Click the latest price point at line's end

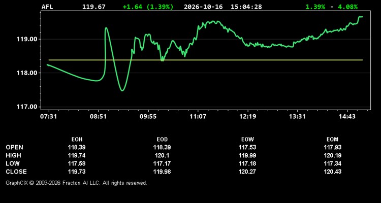click(362, 17)
